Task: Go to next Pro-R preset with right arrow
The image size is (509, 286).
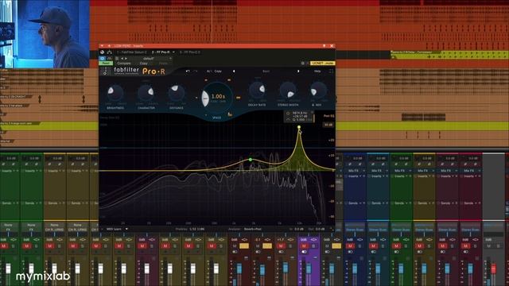Action: pos(298,71)
